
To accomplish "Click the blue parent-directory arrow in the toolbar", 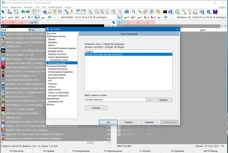I will (3, 12).
